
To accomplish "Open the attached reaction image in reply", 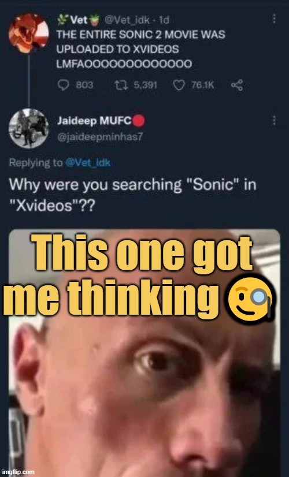I will [144, 353].
